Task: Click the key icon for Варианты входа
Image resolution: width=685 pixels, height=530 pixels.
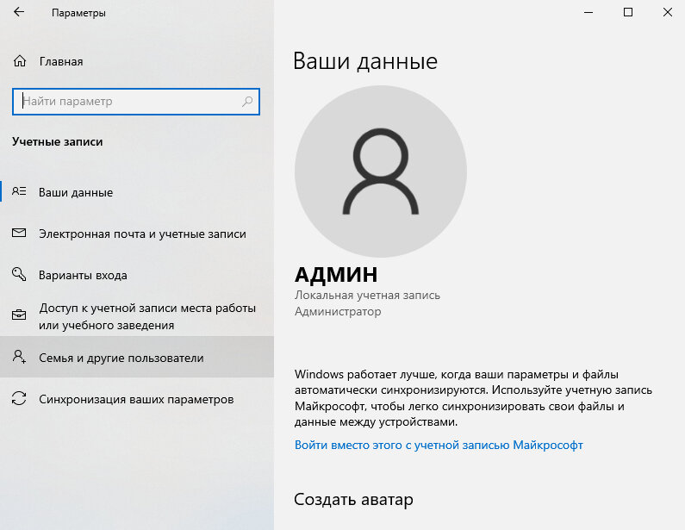Action: pyautogui.click(x=19, y=274)
